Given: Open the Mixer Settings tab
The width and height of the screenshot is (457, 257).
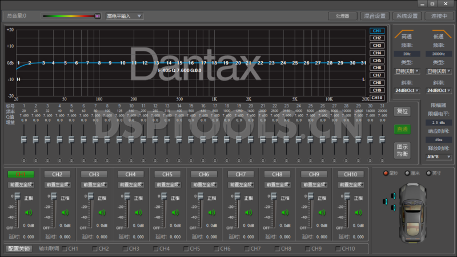Looking at the screenshot, I should tap(375, 16).
